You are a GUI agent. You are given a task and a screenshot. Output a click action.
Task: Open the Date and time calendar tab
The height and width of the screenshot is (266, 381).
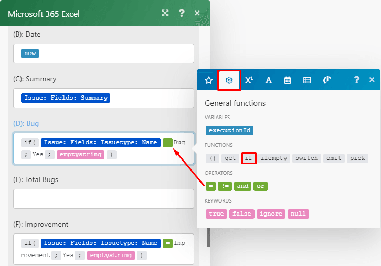(x=288, y=80)
